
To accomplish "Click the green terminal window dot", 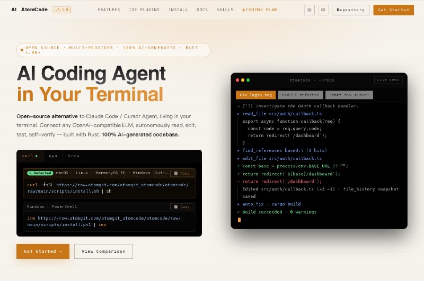I will (x=248, y=80).
